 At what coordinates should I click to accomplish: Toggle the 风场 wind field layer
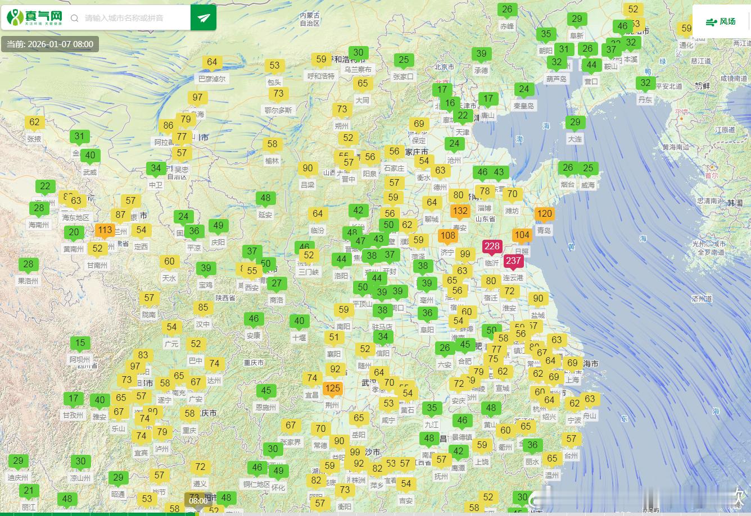721,21
